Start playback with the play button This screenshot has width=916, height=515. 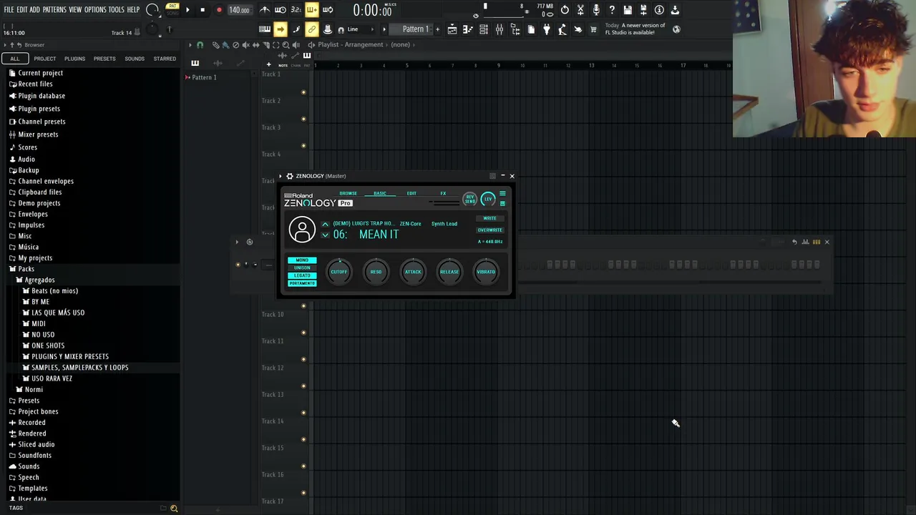pos(187,10)
